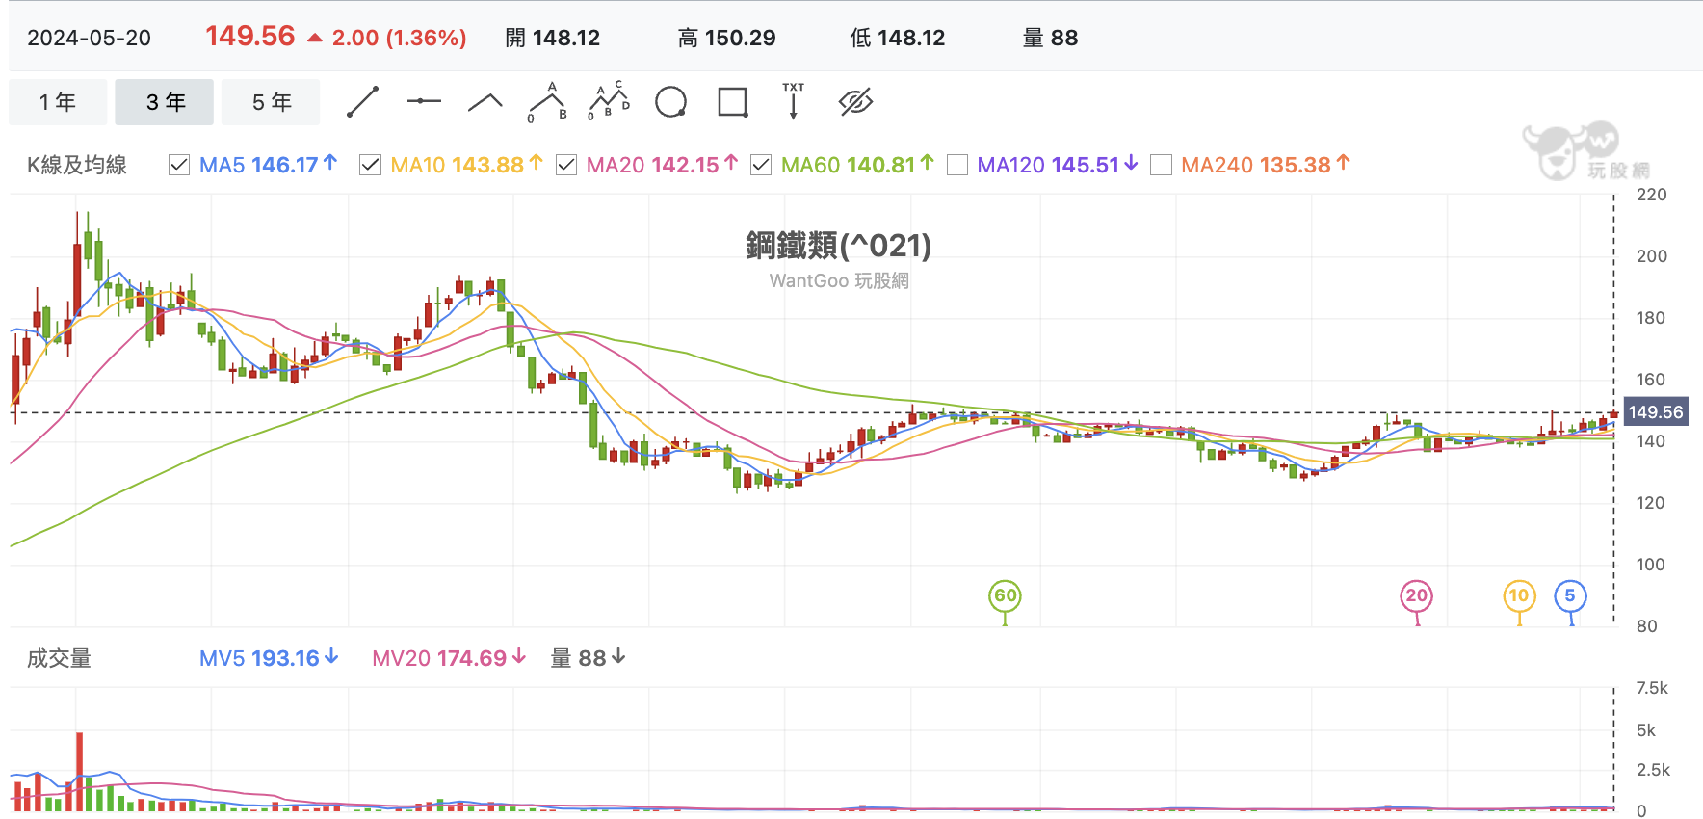The width and height of the screenshot is (1703, 819).
Task: Toggle hide drawings eye icon
Action: click(855, 101)
